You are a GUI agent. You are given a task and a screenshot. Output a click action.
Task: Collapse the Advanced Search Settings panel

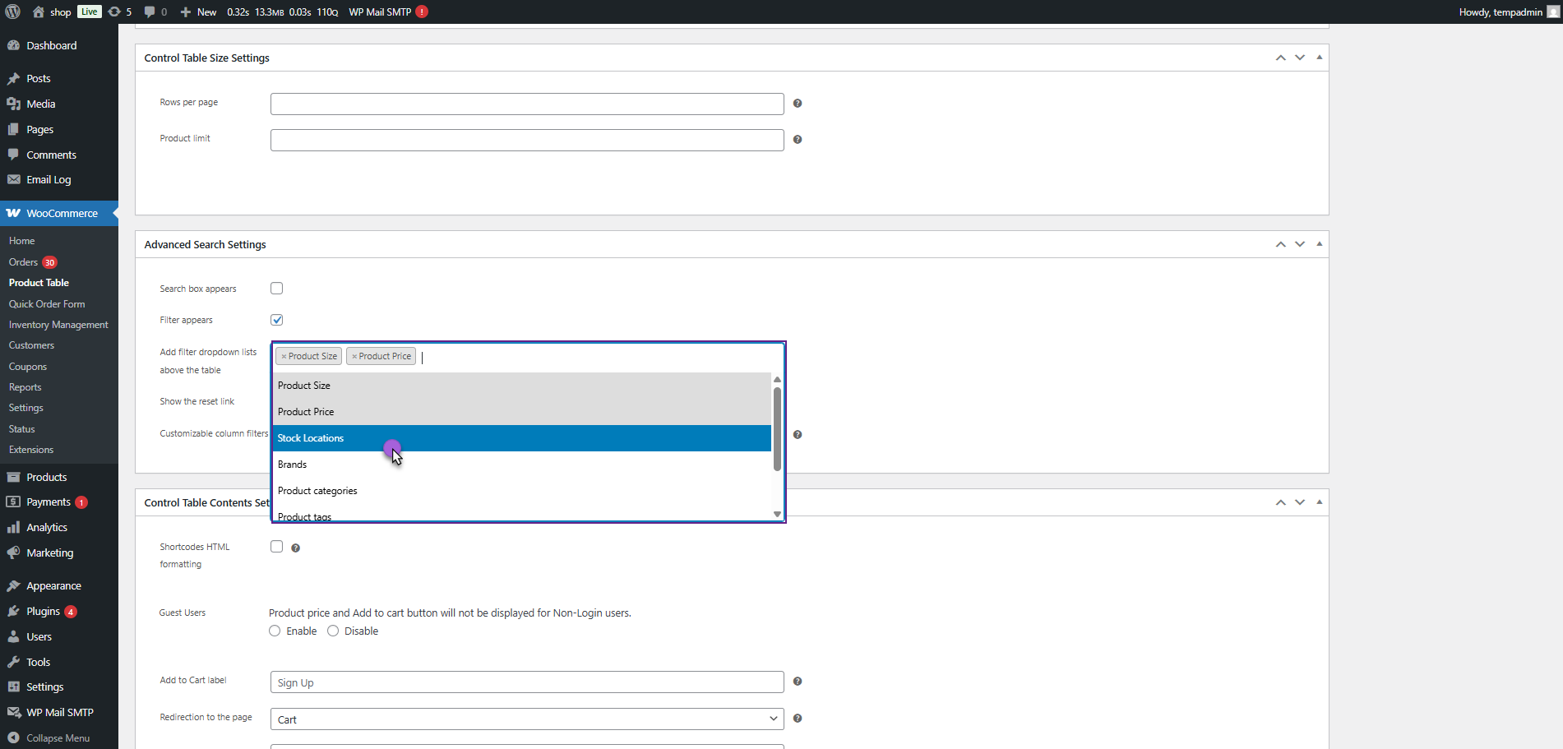pyautogui.click(x=1319, y=244)
